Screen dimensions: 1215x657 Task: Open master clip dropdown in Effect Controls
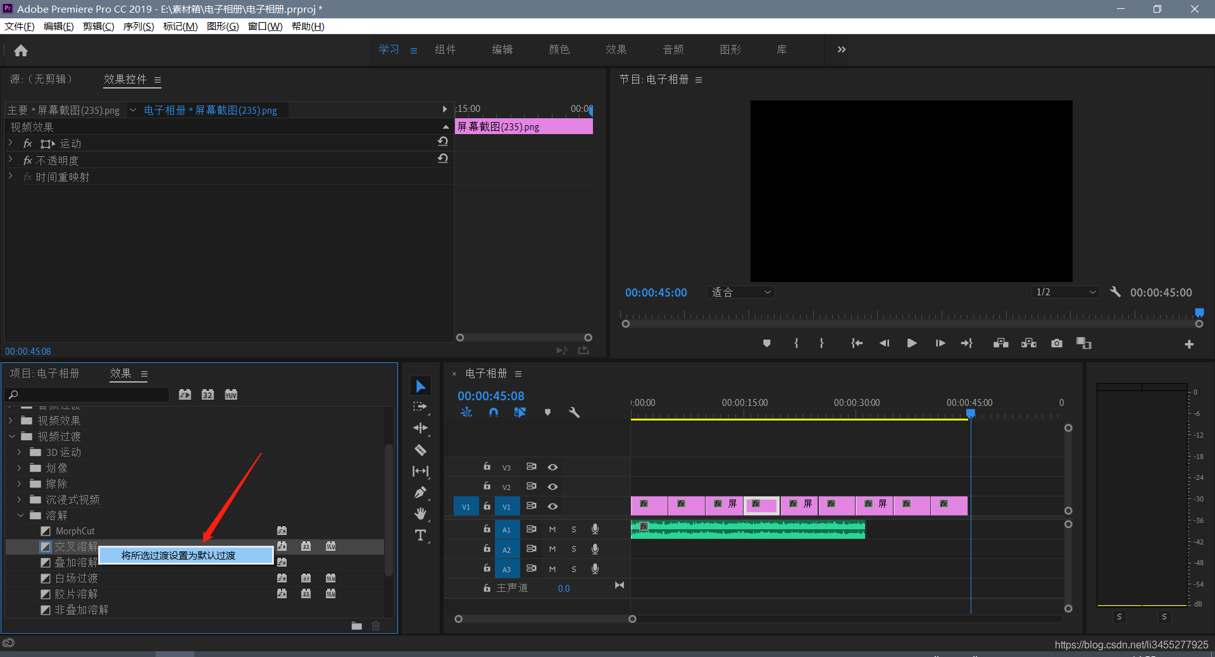(133, 110)
